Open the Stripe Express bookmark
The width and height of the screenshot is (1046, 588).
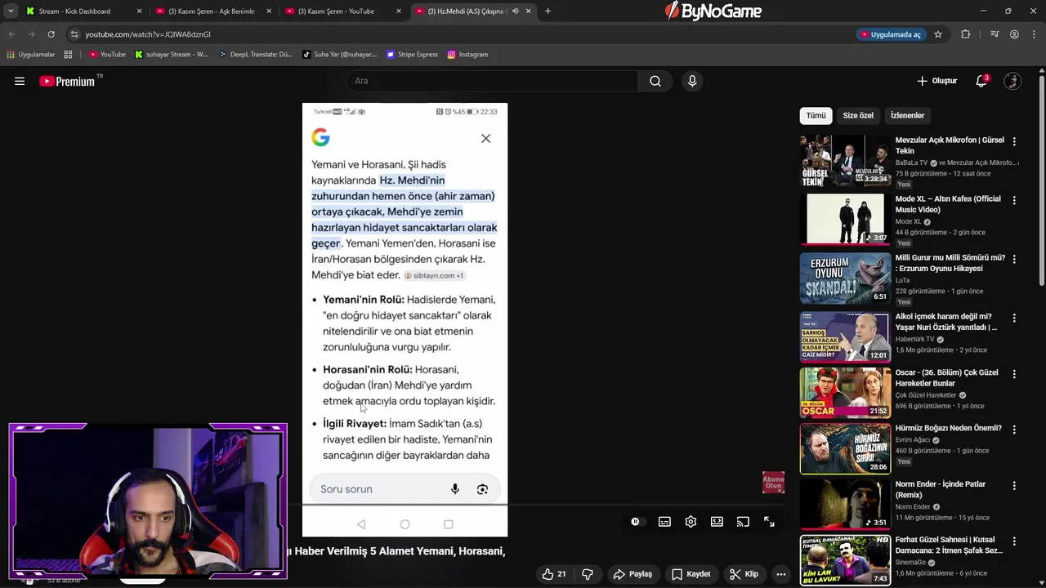[x=412, y=55]
